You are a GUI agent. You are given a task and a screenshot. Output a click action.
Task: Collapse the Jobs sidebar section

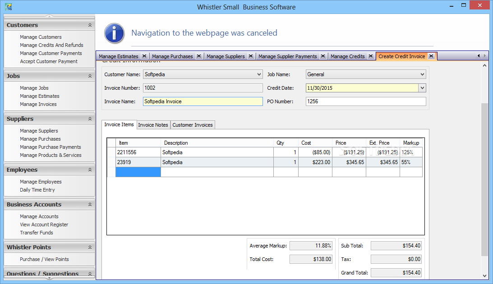coord(90,76)
